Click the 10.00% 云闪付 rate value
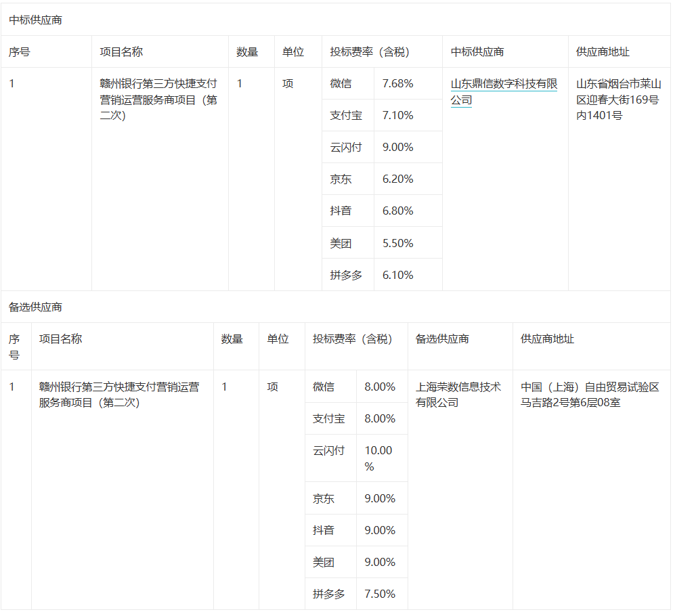This screenshot has height=612, width=673. pos(378,458)
